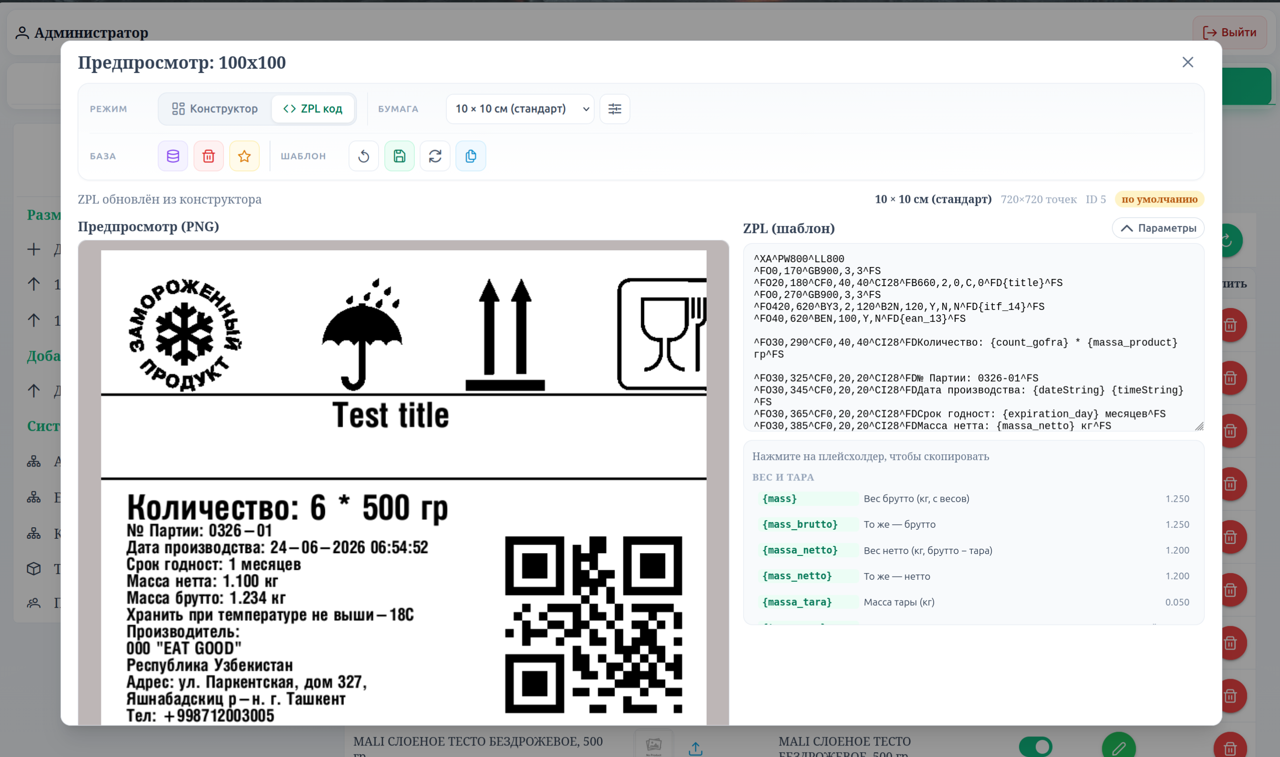Click the refresh arrows template icon

pyautogui.click(x=435, y=156)
